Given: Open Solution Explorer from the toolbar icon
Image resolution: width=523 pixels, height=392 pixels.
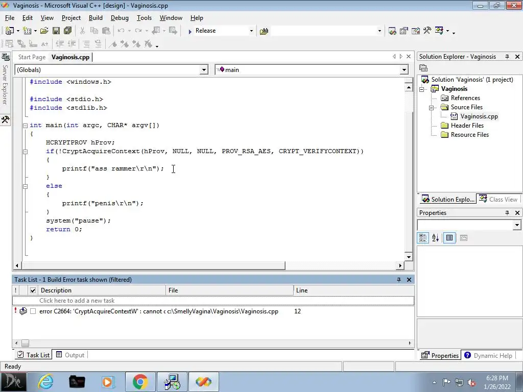Looking at the screenshot, I should pyautogui.click(x=392, y=31).
